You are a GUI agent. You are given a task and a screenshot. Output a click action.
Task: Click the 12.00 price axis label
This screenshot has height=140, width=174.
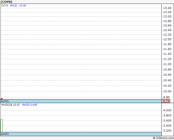point(167,39)
